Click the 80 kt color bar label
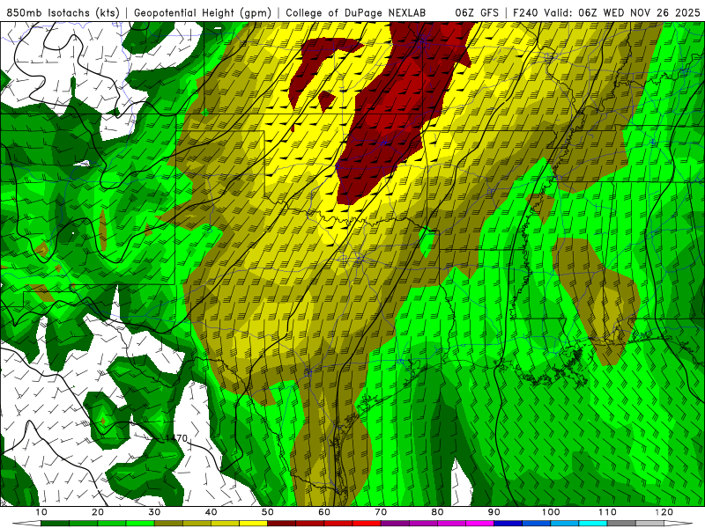Image resolution: width=705 pixels, height=528 pixels. 437,512
